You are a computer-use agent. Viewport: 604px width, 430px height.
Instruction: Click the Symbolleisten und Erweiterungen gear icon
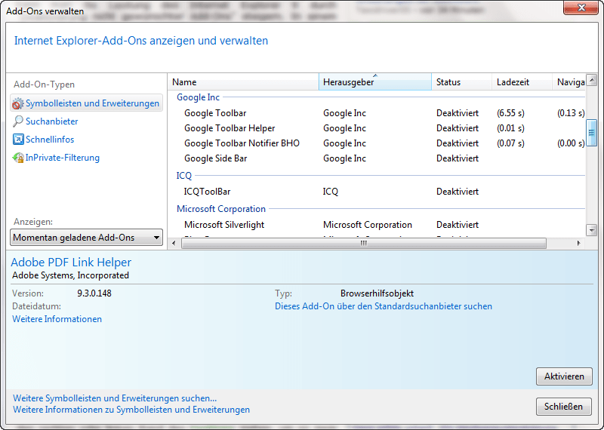[x=18, y=103]
